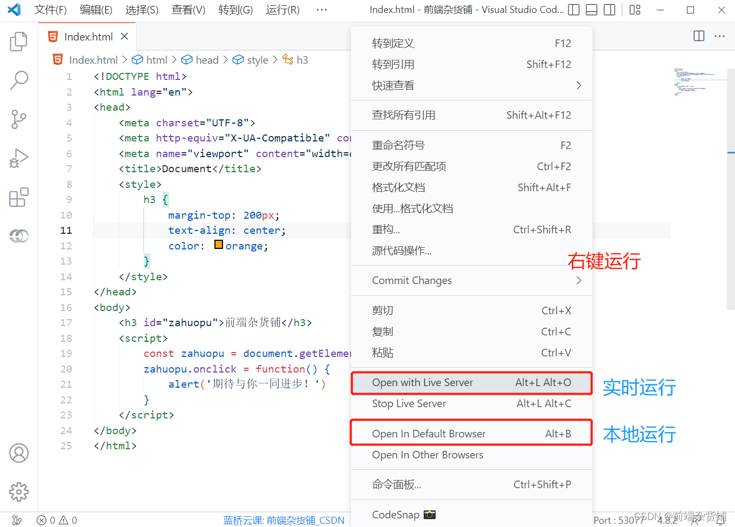This screenshot has height=527, width=735.
Task: Click the Accounts icon in activity bar
Action: pyautogui.click(x=19, y=453)
